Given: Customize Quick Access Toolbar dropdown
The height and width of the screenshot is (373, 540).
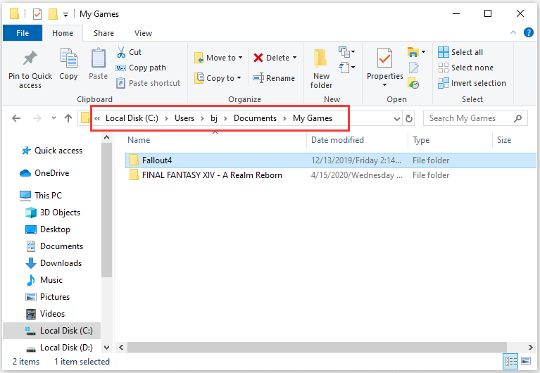Looking at the screenshot, I should [x=65, y=15].
